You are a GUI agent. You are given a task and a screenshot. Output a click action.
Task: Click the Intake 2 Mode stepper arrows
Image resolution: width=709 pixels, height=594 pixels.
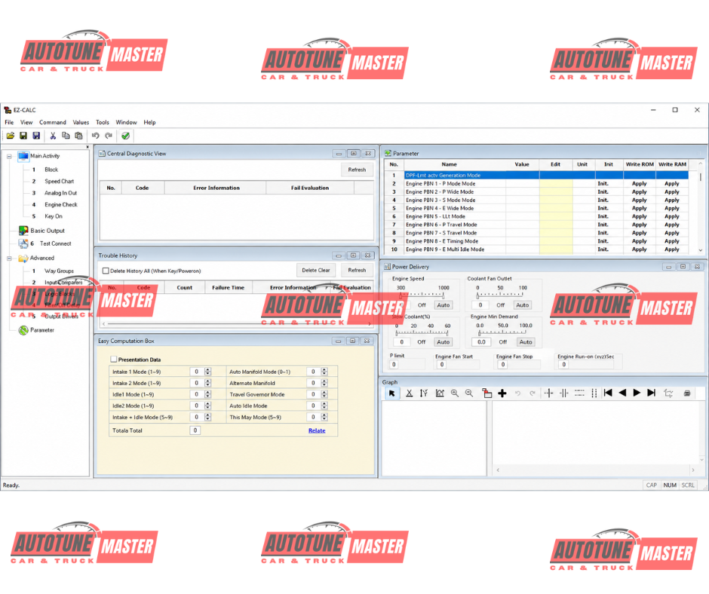coord(207,383)
